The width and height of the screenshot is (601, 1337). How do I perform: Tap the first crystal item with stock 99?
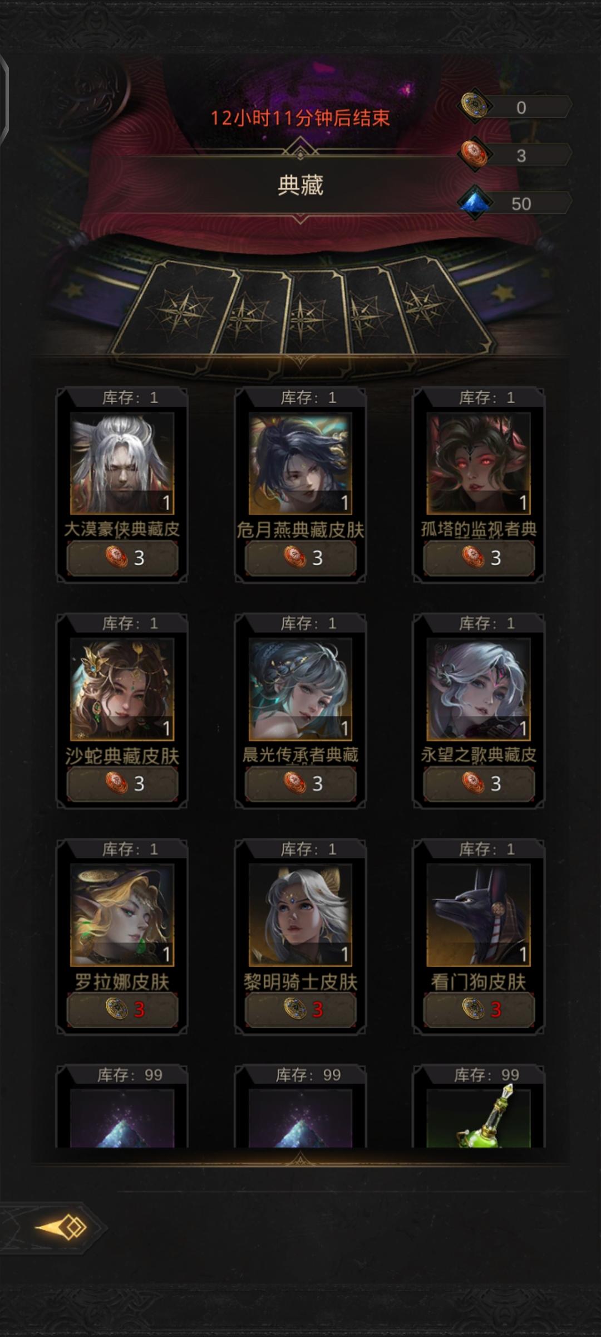click(122, 1118)
